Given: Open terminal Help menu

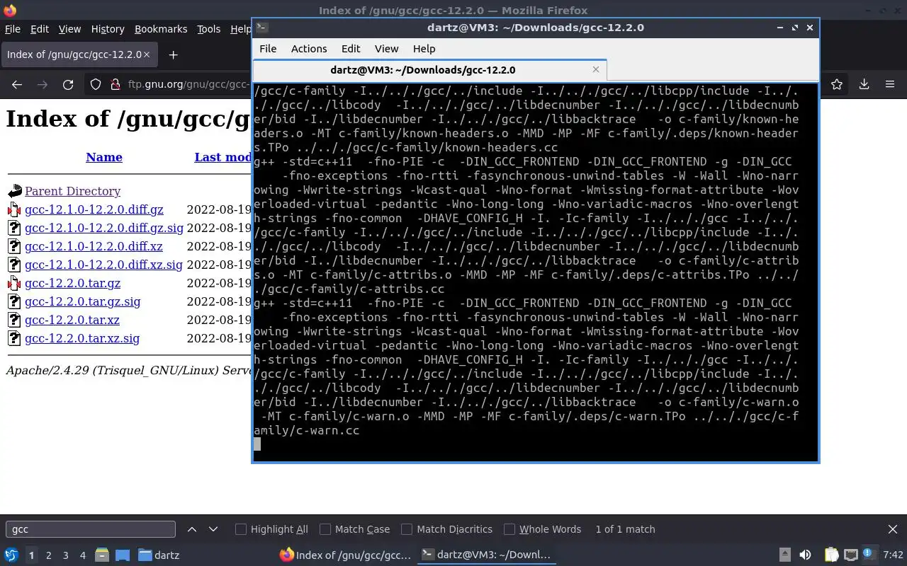Looking at the screenshot, I should pos(424,49).
